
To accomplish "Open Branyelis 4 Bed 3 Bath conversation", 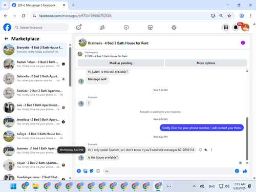I will [34, 50].
